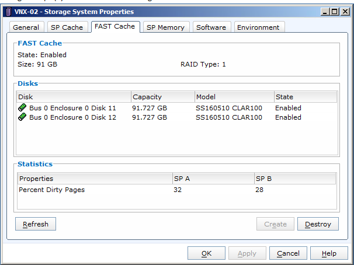The image size is (354, 265).
Task: Select the FAST Cache tab
Action: [x=115, y=27]
